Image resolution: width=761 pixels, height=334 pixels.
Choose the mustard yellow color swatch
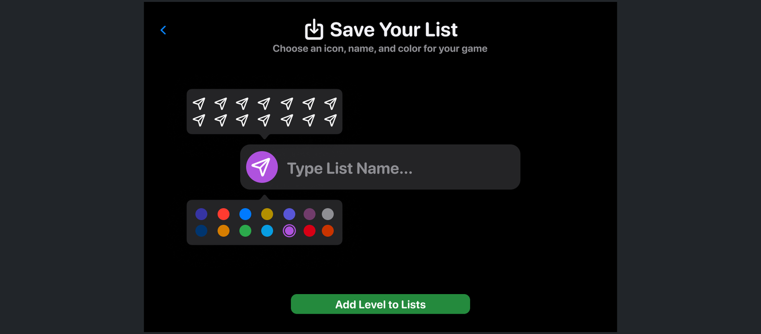point(267,214)
